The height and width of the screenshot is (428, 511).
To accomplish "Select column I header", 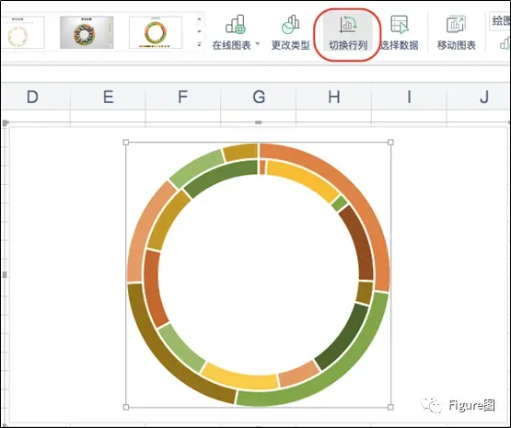I will [409, 97].
